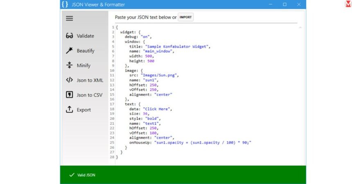This screenshot has height=184, width=352.
Task: Click the Valid JSON checkmark icon
Action: point(72,175)
